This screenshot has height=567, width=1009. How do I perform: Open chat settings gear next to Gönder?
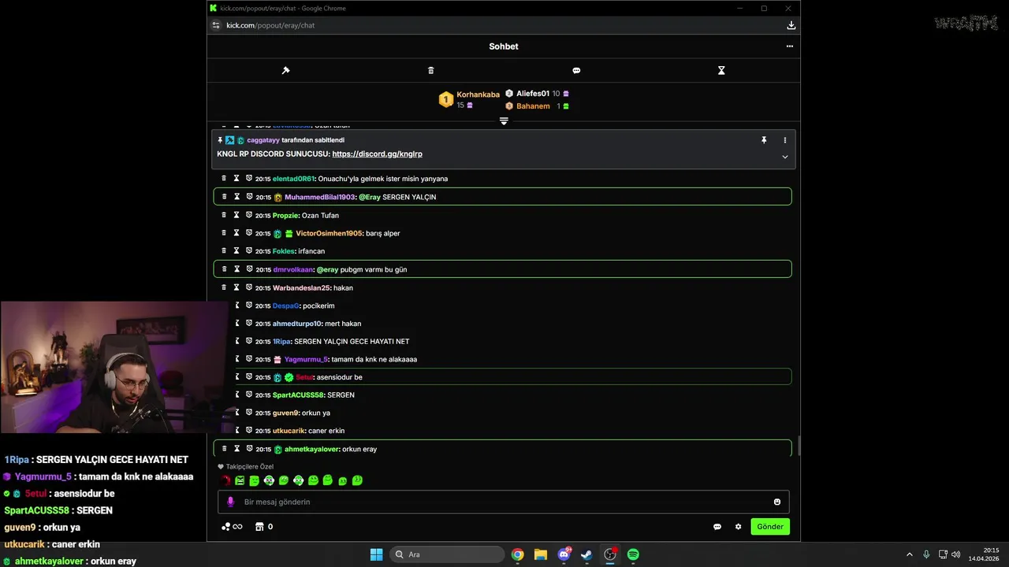pyautogui.click(x=739, y=527)
